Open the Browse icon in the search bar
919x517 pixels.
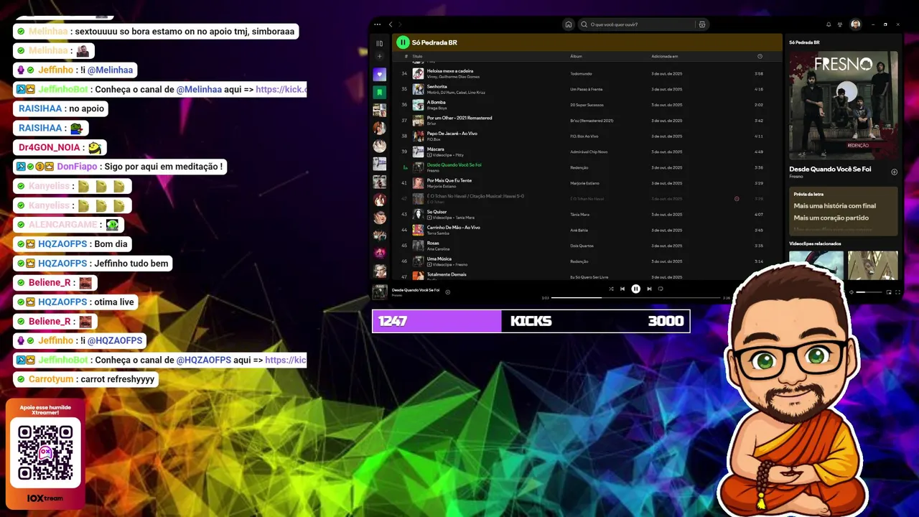point(702,24)
